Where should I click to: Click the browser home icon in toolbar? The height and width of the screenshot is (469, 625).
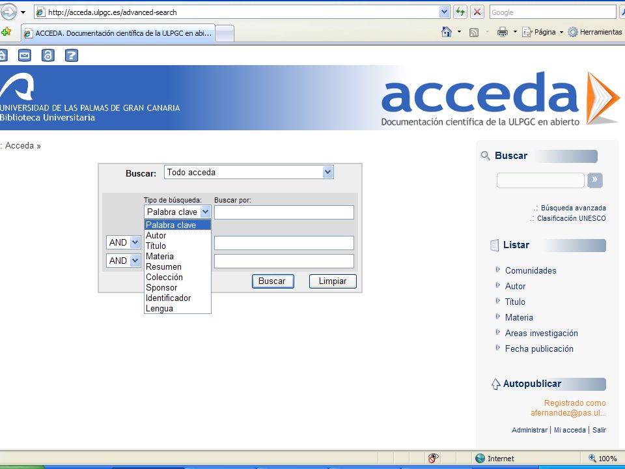point(447,32)
